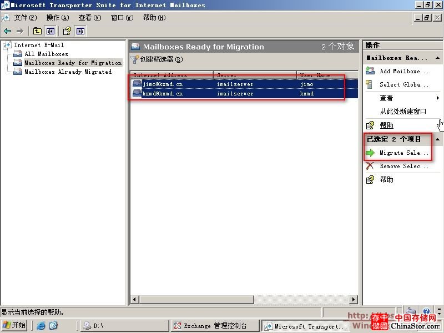Screen dimensions: 444x333
Task: Open Internet Explorer from quick launch
Action: [41, 326]
